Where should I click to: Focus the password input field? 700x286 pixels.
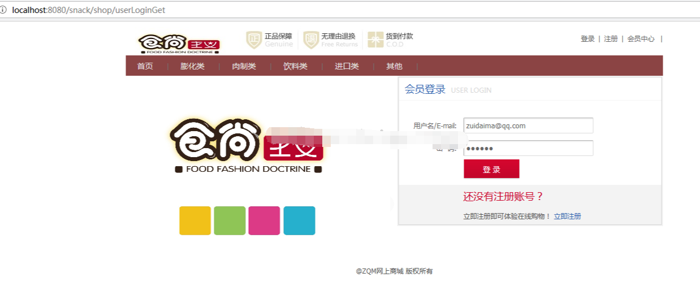(x=528, y=148)
